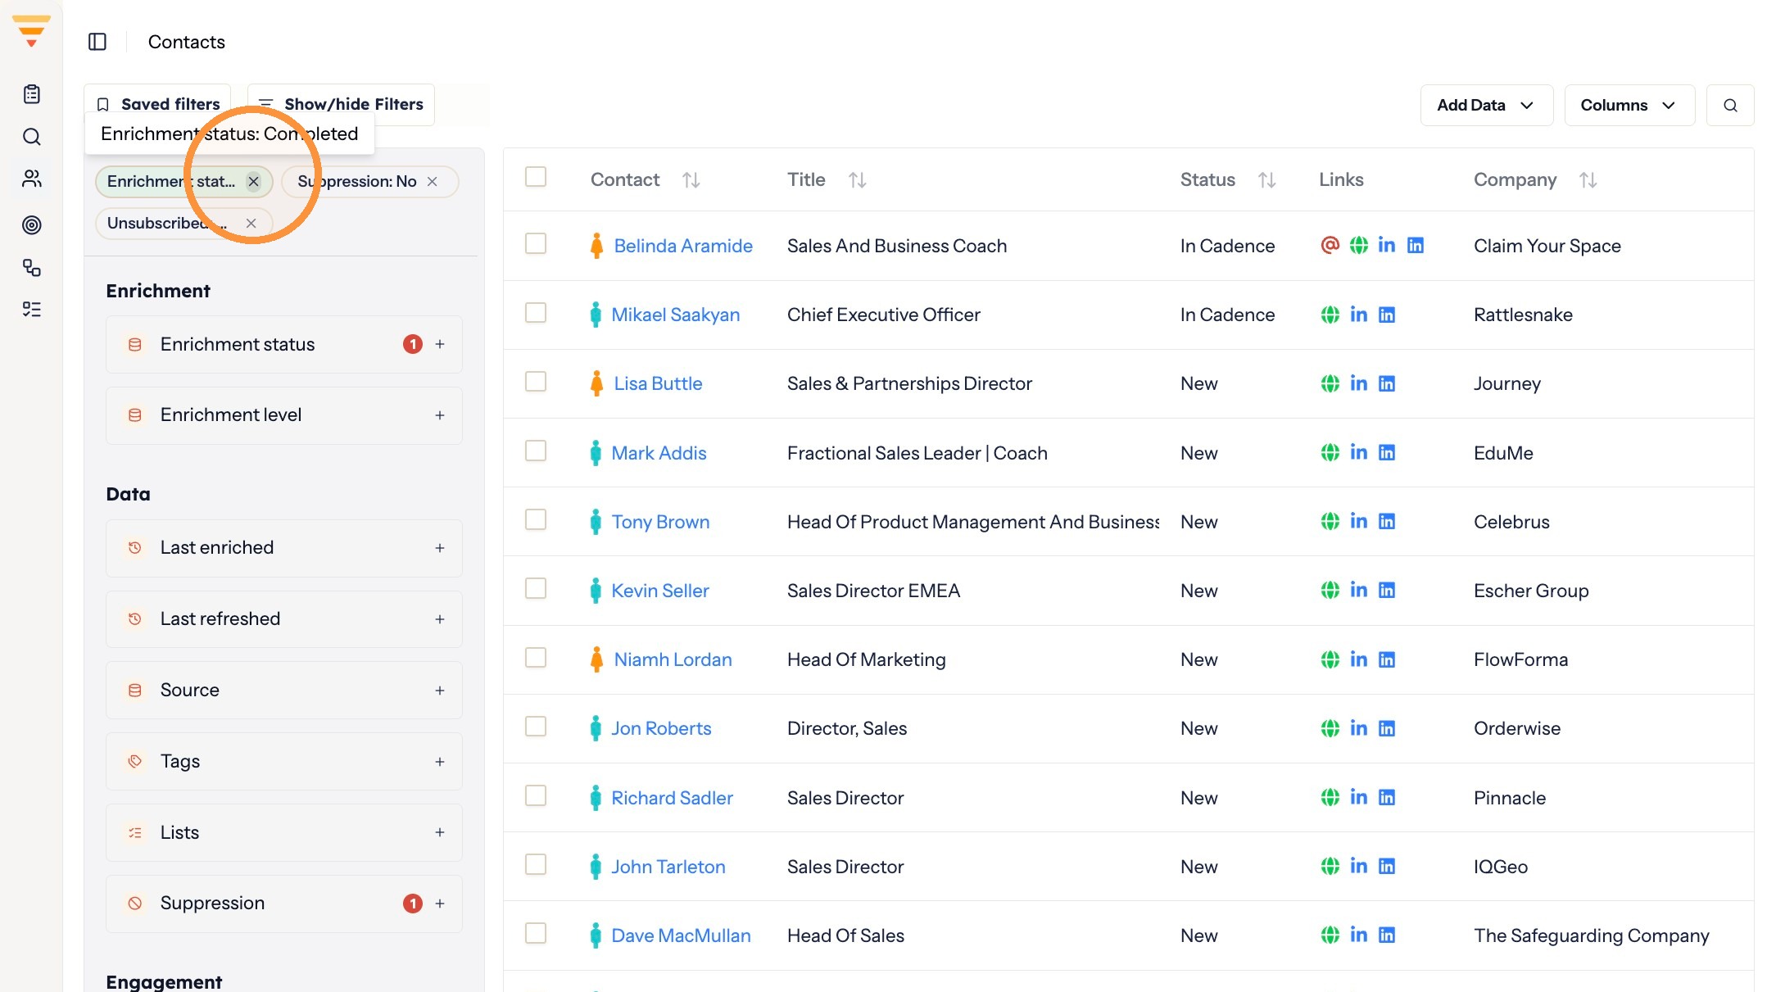Tick the checkbox for Niamh Lordan
Image resolution: width=1776 pixels, height=992 pixels.
click(x=536, y=658)
